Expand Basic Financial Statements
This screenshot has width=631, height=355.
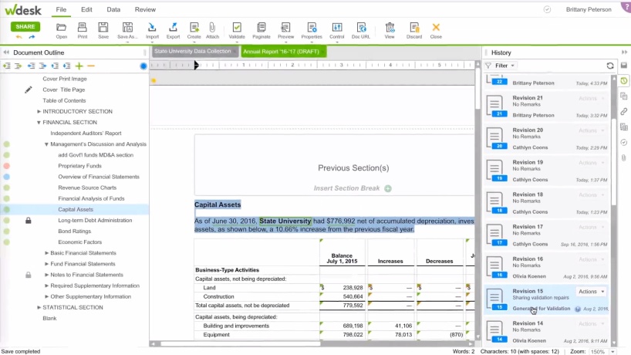(x=47, y=253)
